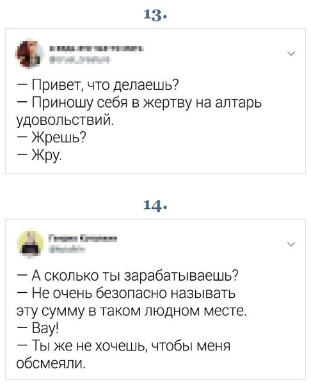Open the chevron menu on tweet 13
311x387 pixels.
[x=291, y=54]
